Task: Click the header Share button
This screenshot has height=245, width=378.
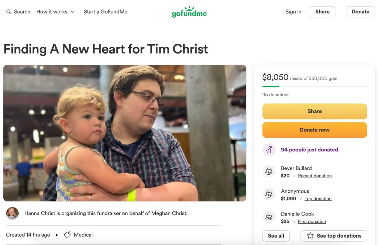Action: [322, 12]
